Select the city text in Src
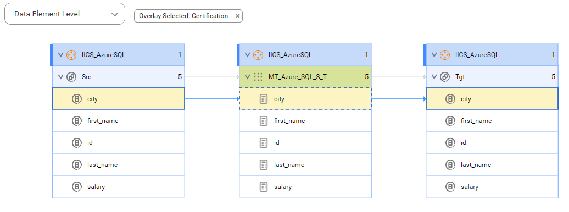Screen dimensions: 569x212 click(x=92, y=99)
